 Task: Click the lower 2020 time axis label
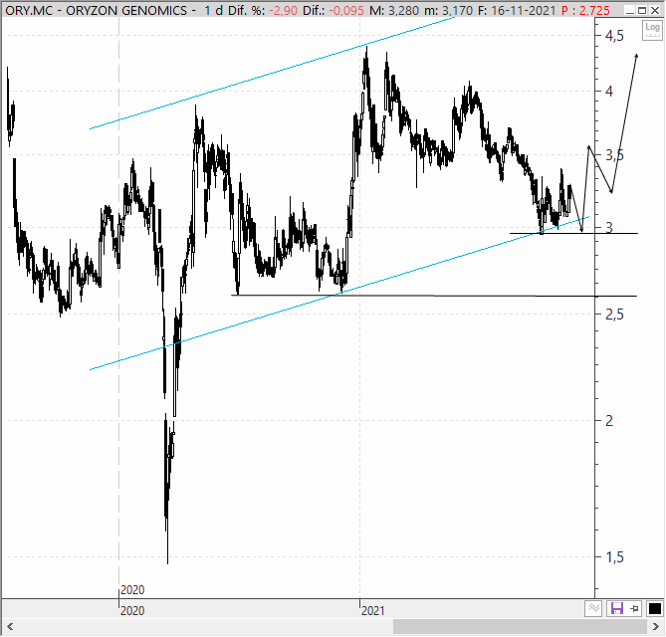pyautogui.click(x=132, y=611)
